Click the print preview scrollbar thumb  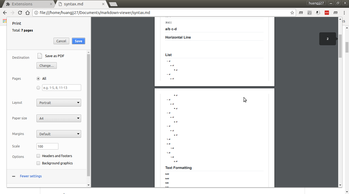tap(340, 46)
